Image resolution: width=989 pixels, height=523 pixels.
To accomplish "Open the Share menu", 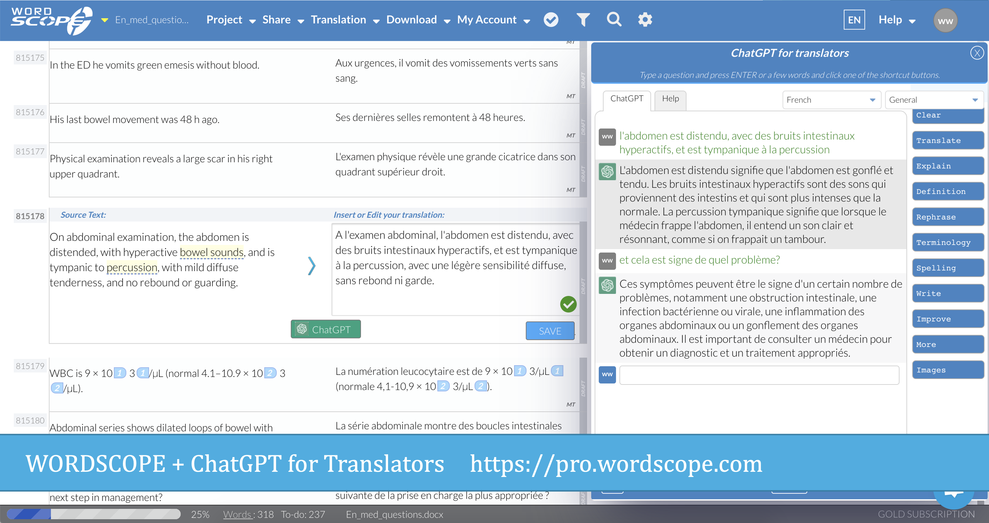I will pyautogui.click(x=283, y=20).
